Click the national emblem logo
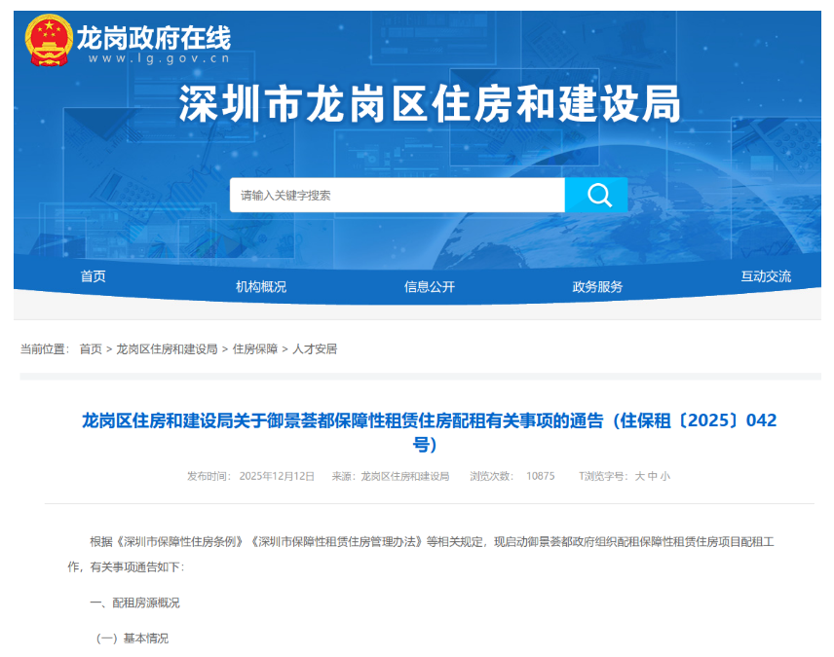 49,41
